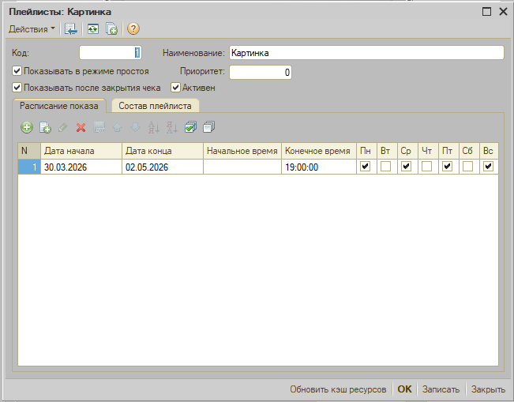Click the Наименование text field

(366, 53)
